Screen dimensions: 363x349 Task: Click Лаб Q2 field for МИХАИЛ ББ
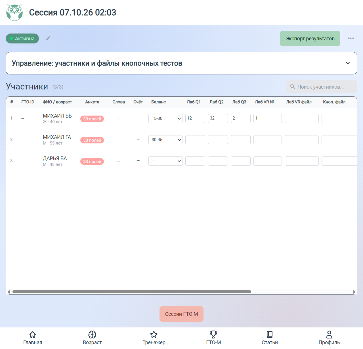[218, 118]
